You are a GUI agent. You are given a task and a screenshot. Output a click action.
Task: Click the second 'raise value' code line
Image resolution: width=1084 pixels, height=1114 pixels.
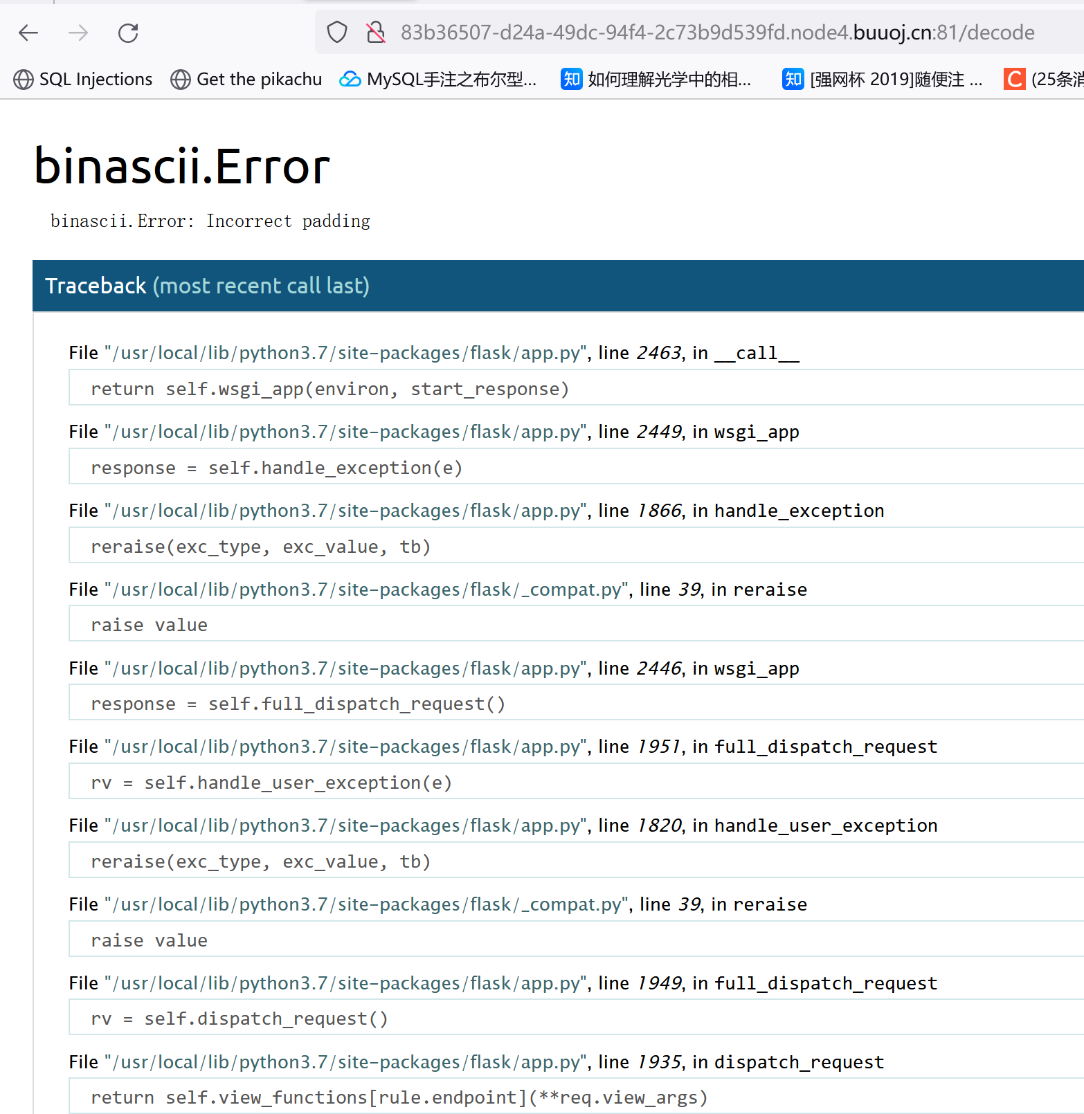(576, 940)
